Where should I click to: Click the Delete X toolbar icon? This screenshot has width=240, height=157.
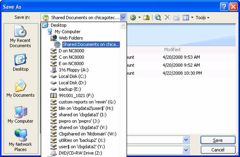[167, 17]
